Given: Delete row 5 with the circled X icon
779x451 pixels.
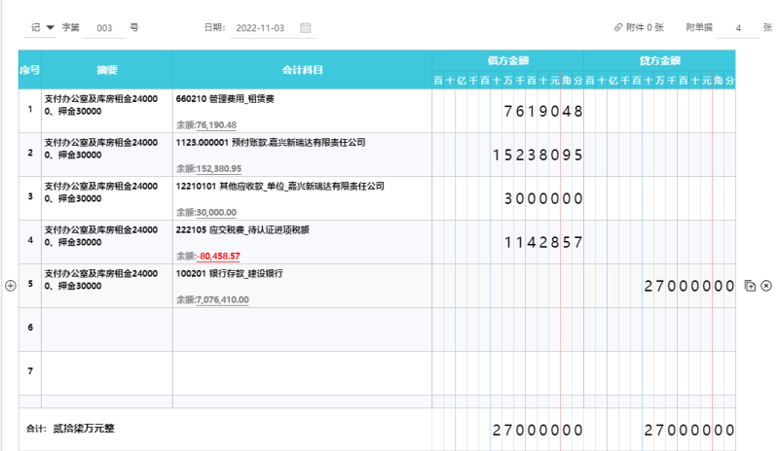Looking at the screenshot, I should 766,286.
